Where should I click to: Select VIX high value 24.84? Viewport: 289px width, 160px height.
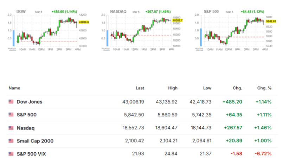pyautogui.click(x=171, y=154)
